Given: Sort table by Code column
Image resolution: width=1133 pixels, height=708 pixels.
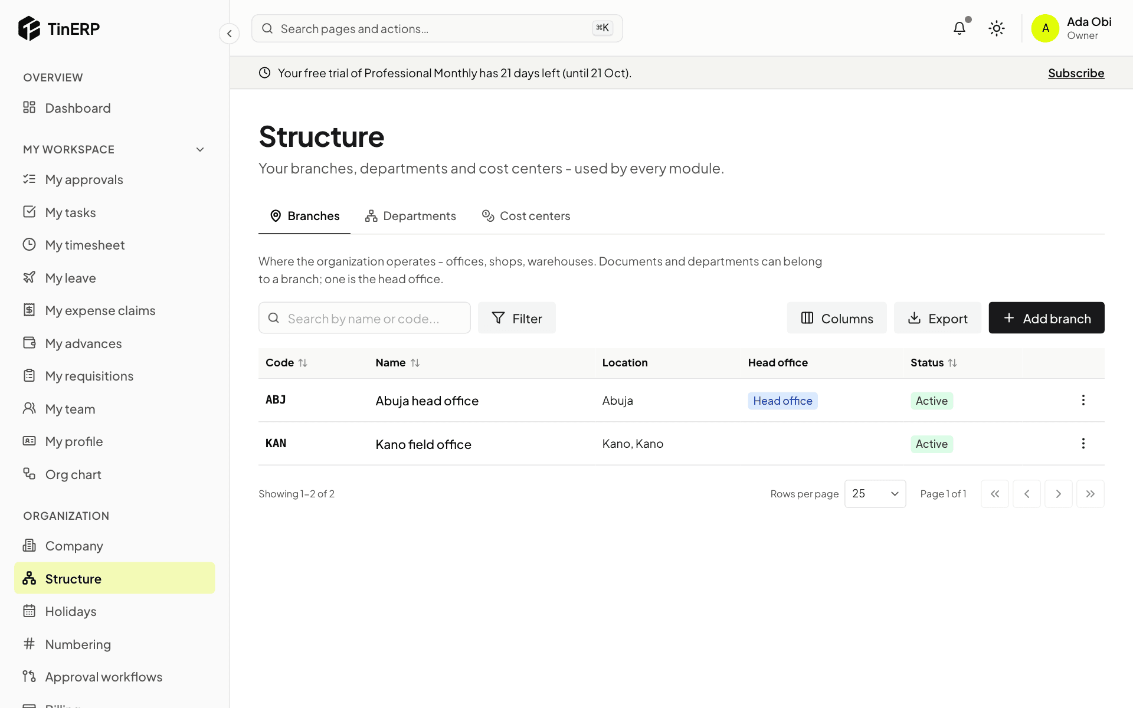Looking at the screenshot, I should pyautogui.click(x=286, y=363).
